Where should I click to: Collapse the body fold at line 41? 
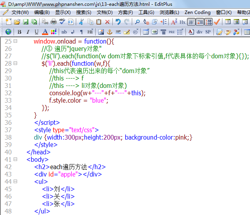point(15,159)
